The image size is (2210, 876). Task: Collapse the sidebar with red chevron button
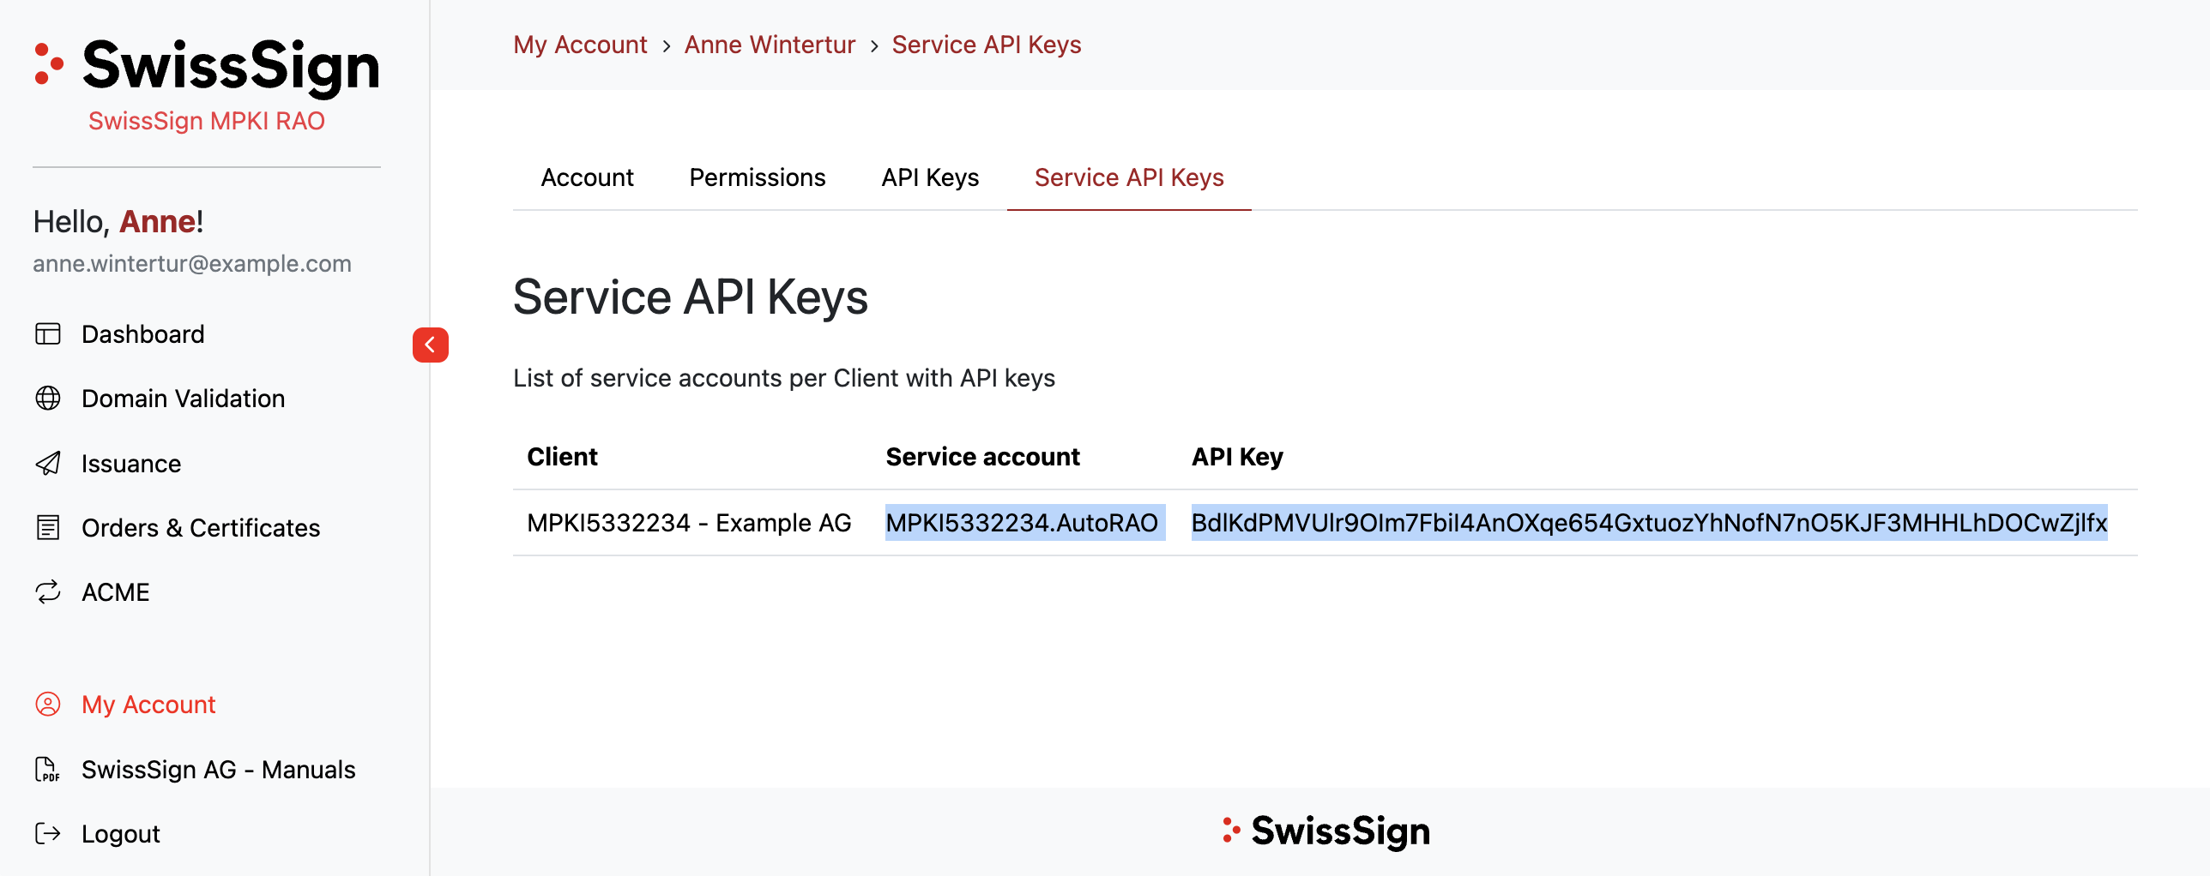pyautogui.click(x=431, y=345)
